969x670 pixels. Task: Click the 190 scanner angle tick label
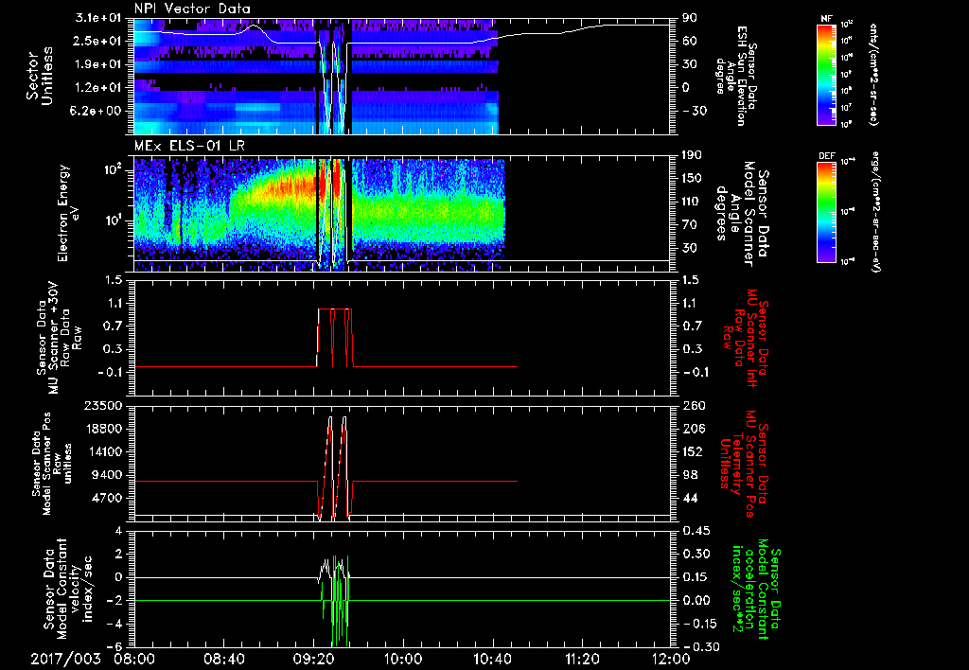click(692, 155)
